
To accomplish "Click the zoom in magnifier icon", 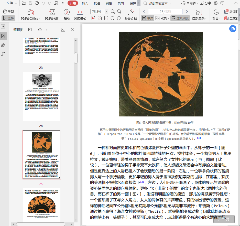I will pos(119,12).
